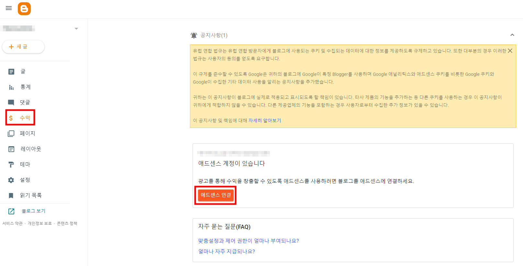Dismiss the yellow cookie notice with X
Viewport: 523px width, 266px height.
click(x=510, y=51)
